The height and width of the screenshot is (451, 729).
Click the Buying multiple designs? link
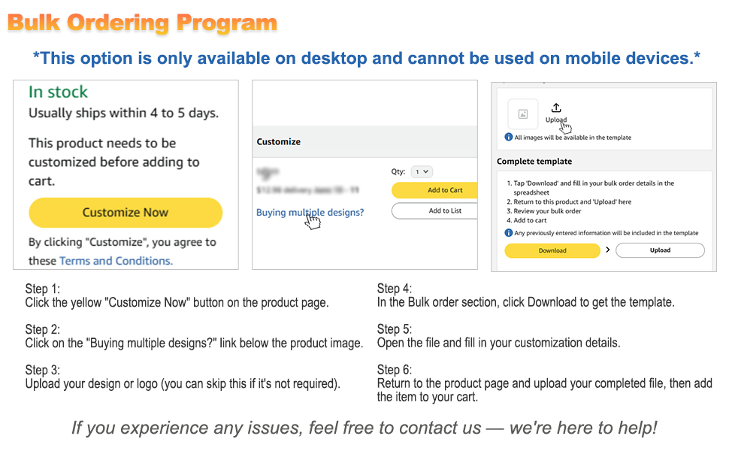(x=310, y=213)
